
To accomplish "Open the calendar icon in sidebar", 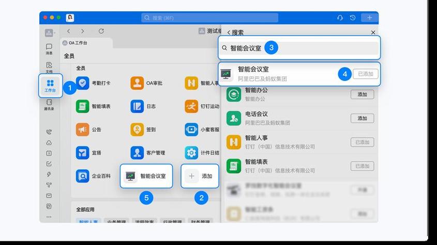I will (49, 153).
